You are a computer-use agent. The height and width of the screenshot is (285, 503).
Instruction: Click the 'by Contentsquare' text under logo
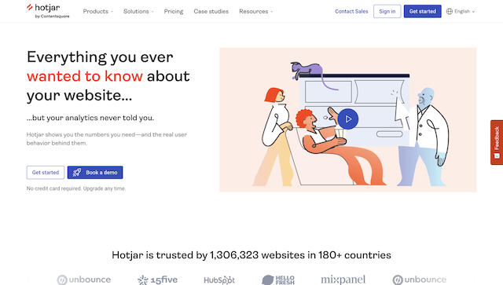click(x=53, y=16)
